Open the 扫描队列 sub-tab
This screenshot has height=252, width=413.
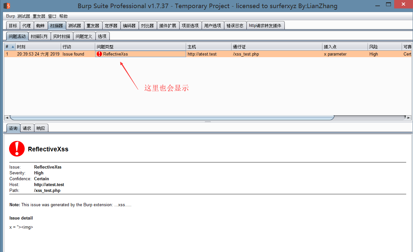tap(39, 36)
